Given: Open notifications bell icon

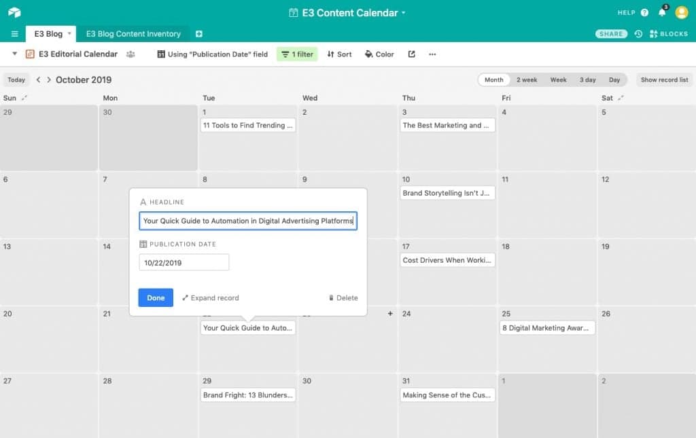Looking at the screenshot, I should click(662, 12).
